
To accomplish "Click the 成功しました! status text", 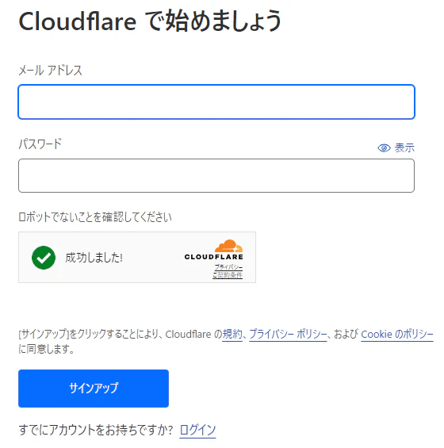I will tap(94, 258).
